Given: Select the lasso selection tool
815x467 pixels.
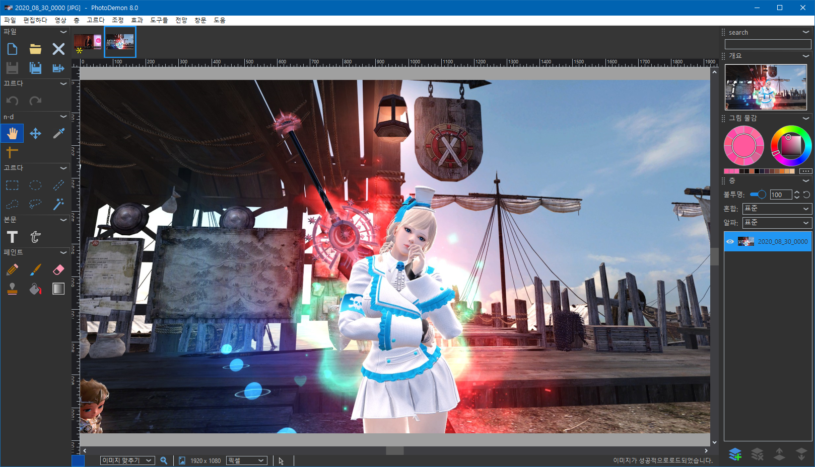Looking at the screenshot, I should (x=35, y=204).
